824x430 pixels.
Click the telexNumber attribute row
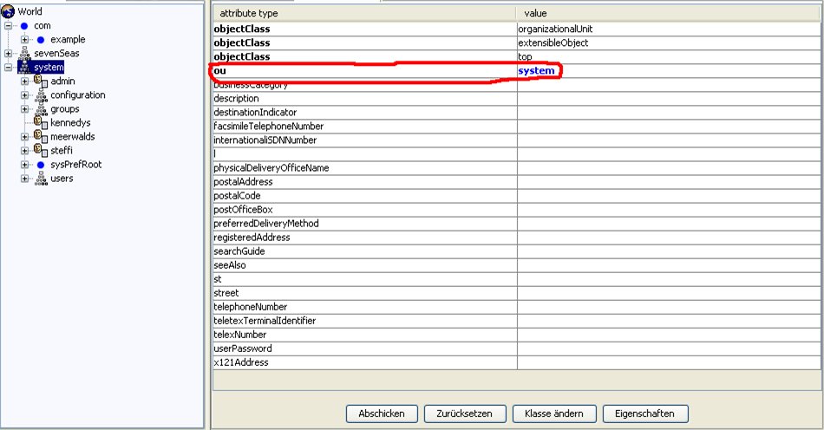(517, 335)
